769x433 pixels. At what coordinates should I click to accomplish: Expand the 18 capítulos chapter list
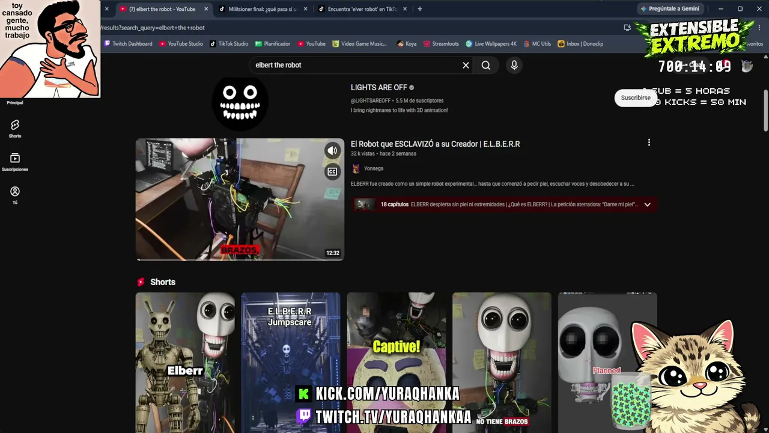click(503, 204)
